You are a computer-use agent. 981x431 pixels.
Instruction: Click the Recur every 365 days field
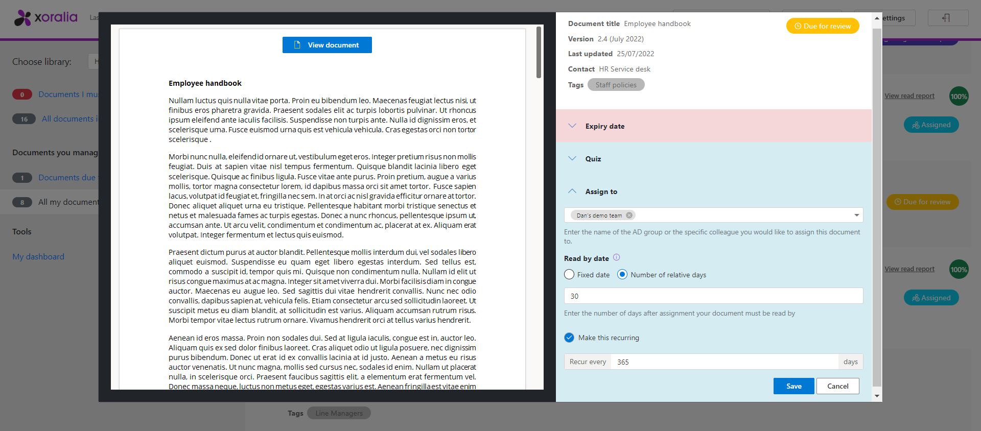(x=725, y=362)
